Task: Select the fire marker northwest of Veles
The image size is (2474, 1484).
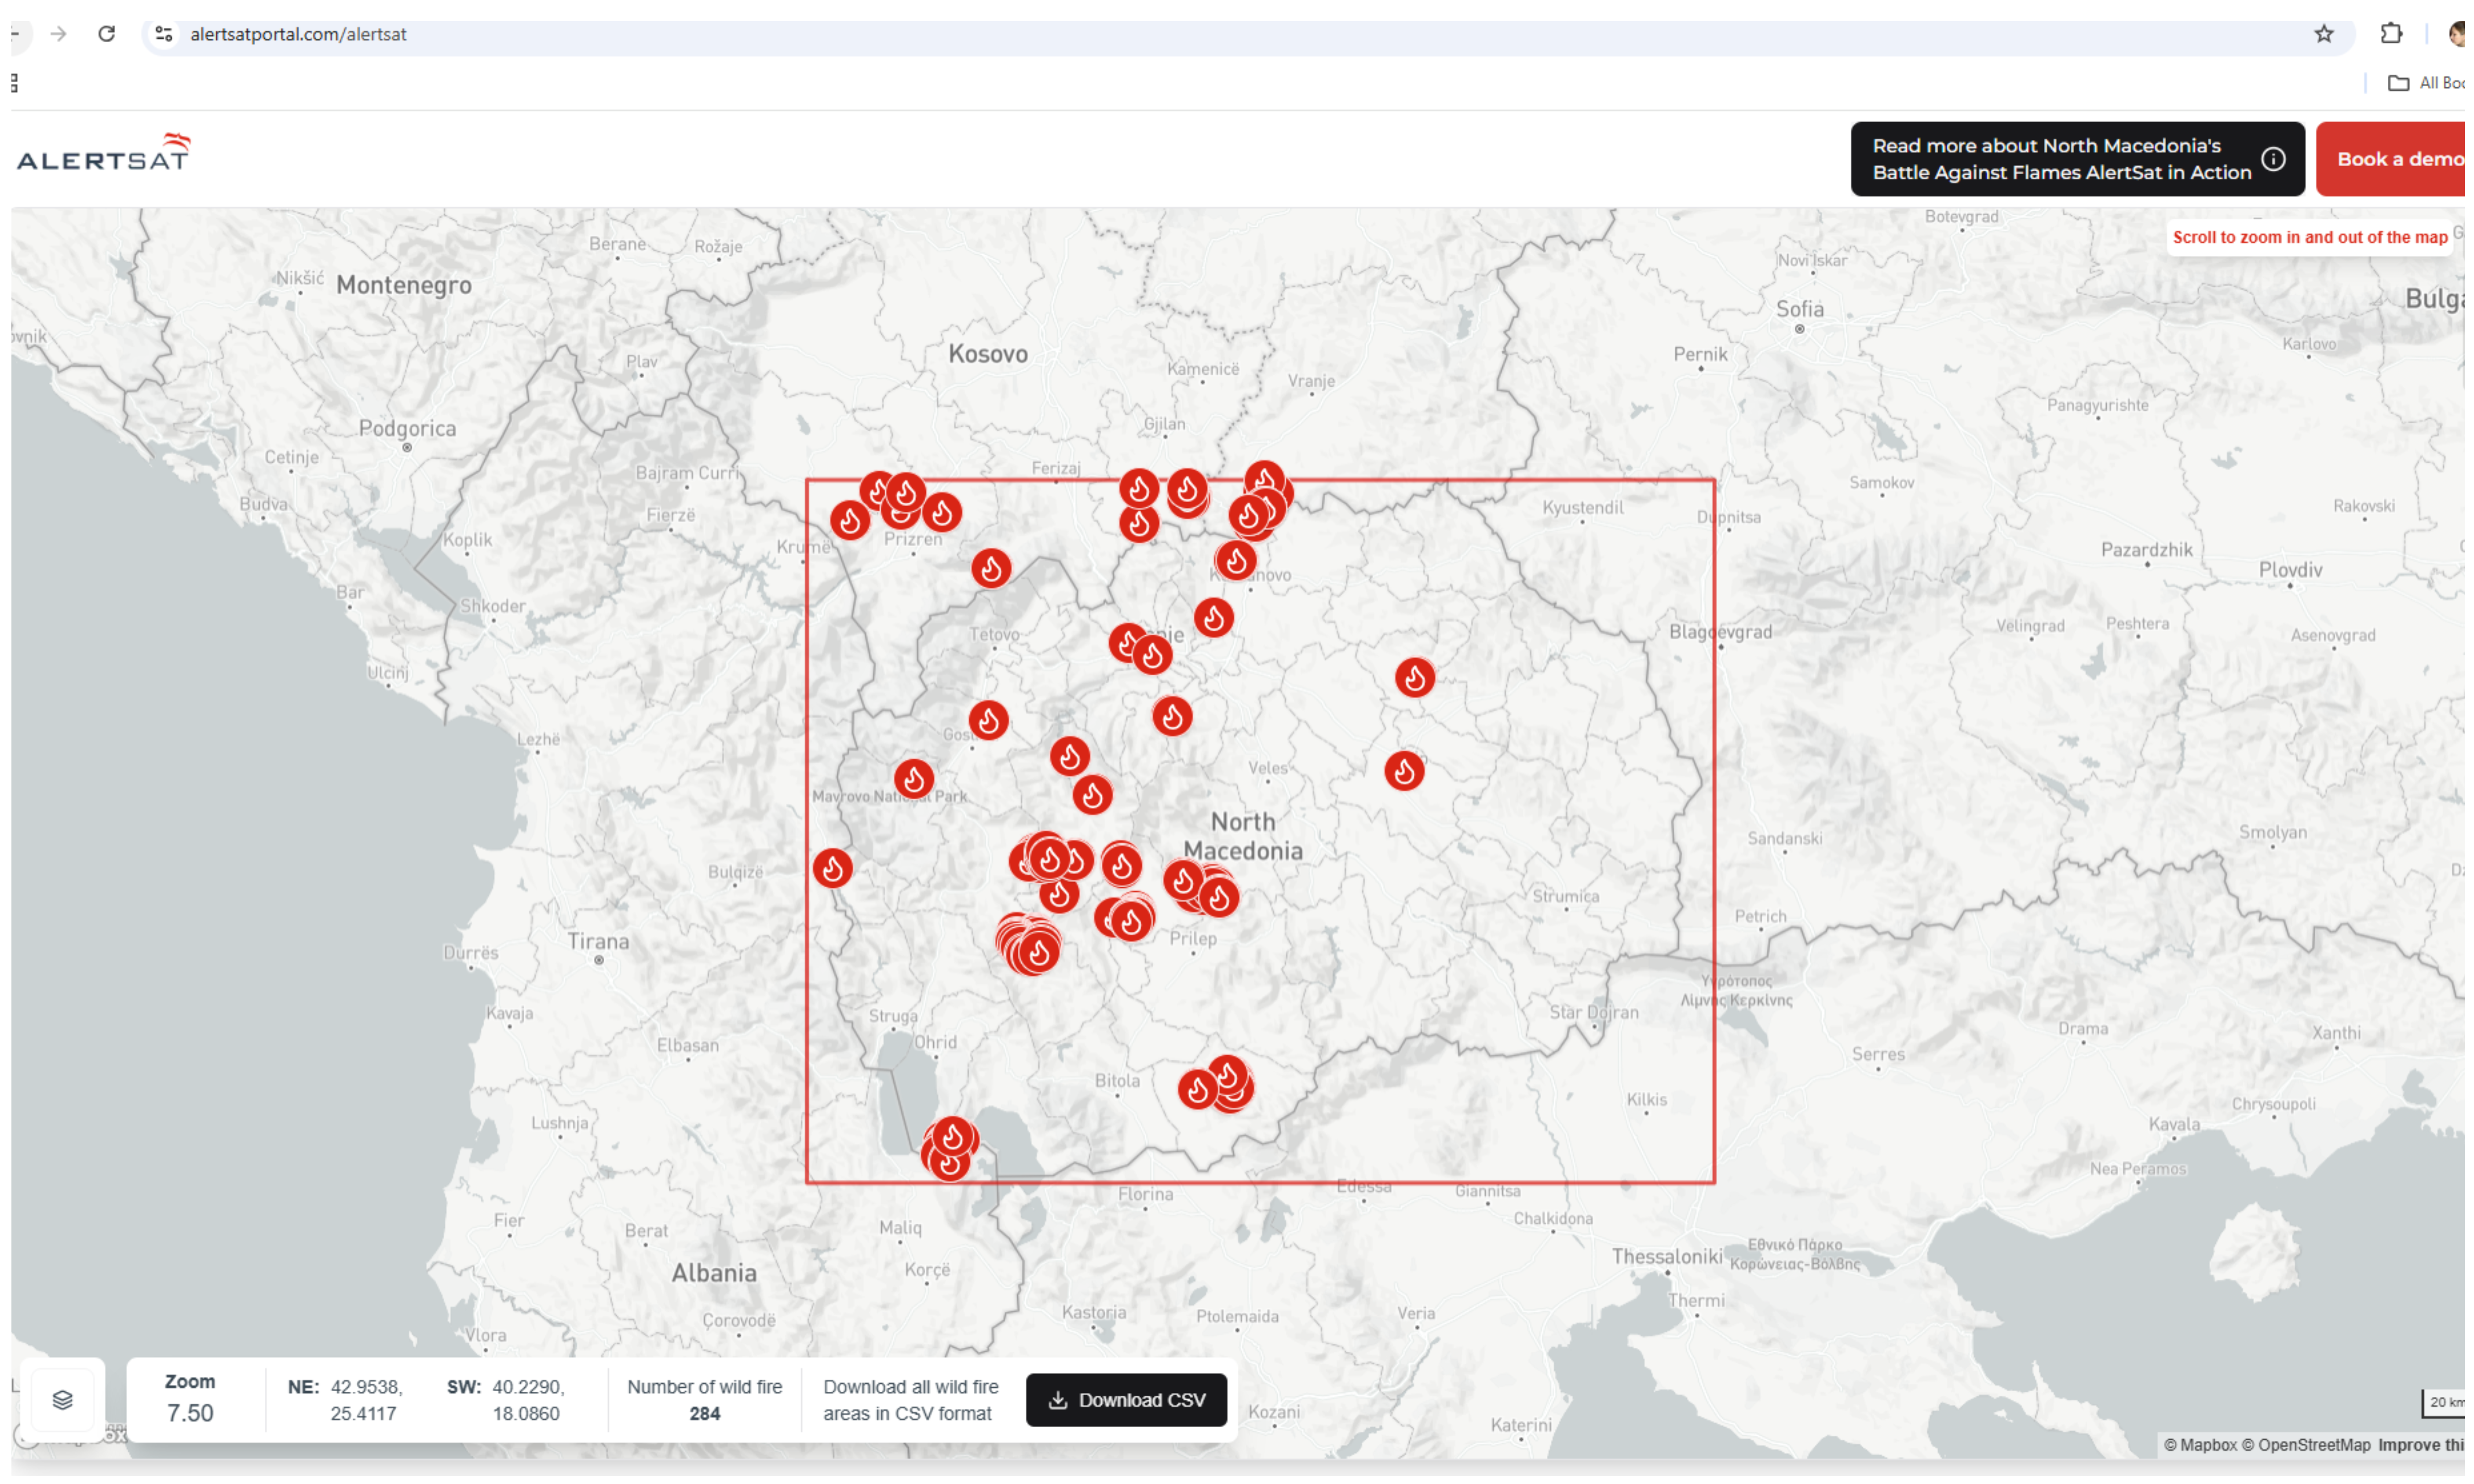Action: click(x=1172, y=716)
